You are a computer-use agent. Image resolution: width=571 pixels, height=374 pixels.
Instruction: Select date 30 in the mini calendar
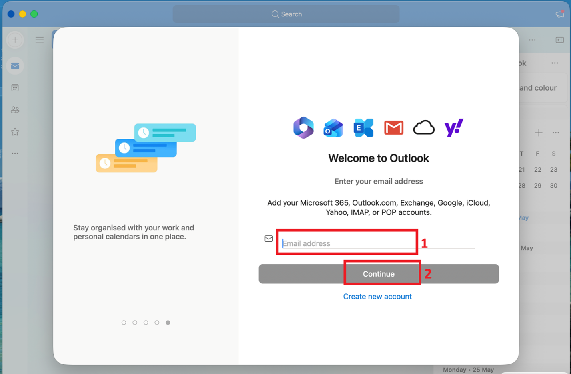coord(554,186)
